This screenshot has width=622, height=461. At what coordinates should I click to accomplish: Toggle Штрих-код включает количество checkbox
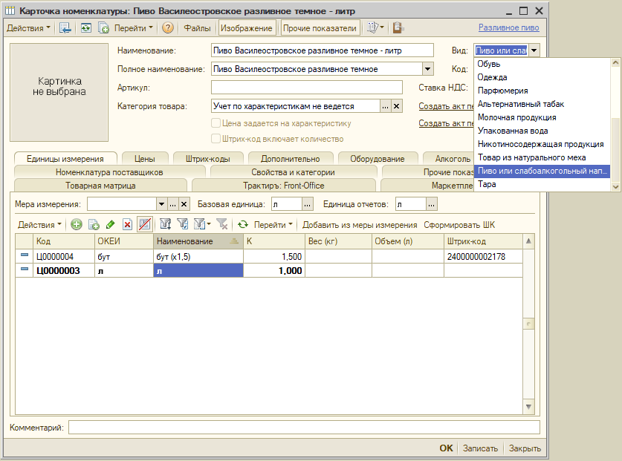(216, 139)
